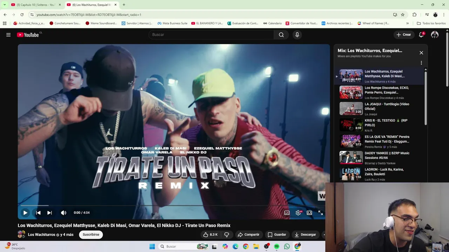Image resolution: width=449 pixels, height=252 pixels.
Task: Open the notifications bell
Action: click(421, 35)
